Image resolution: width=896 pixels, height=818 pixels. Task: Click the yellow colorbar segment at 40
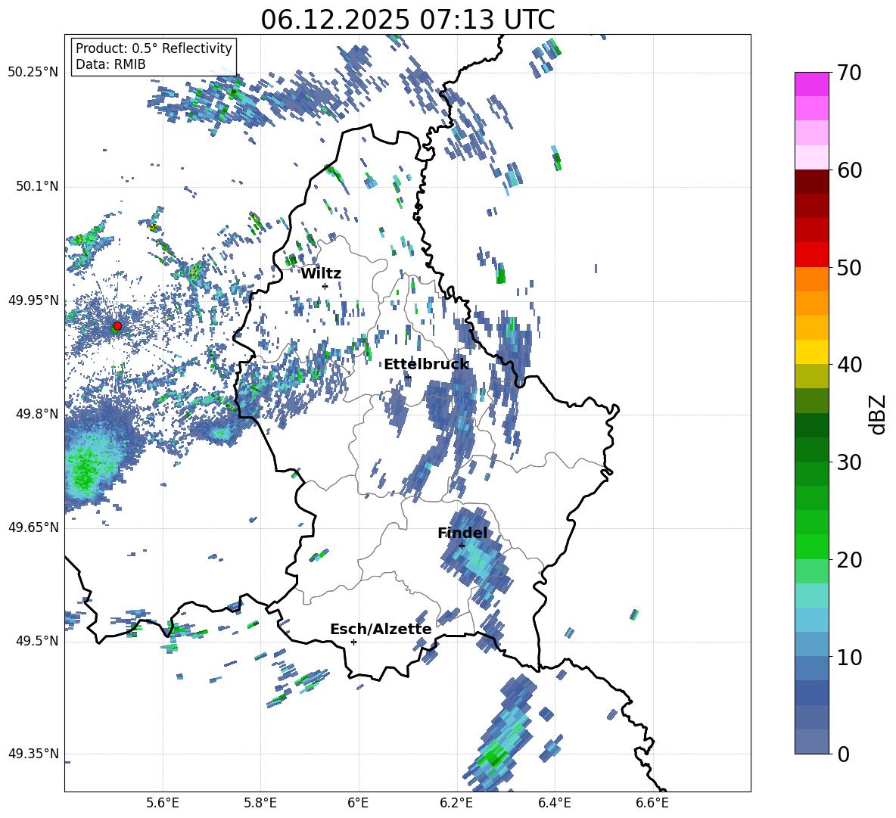coord(811,352)
